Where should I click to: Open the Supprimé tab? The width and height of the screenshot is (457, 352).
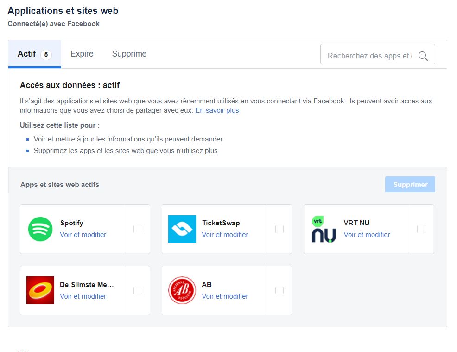(x=129, y=54)
